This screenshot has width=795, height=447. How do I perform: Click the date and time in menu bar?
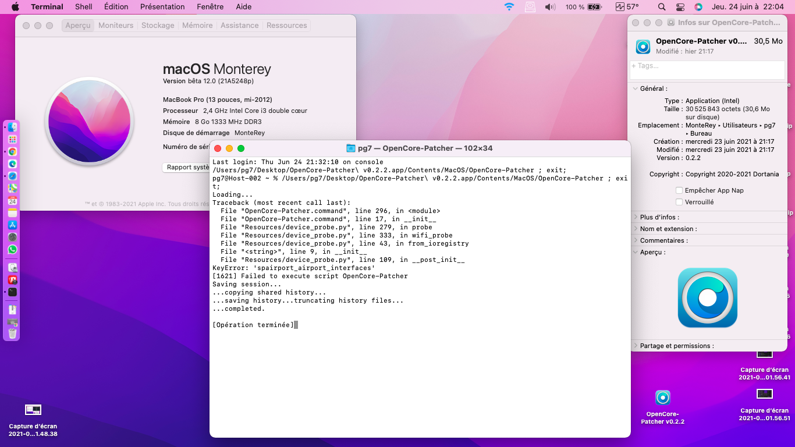(748, 7)
